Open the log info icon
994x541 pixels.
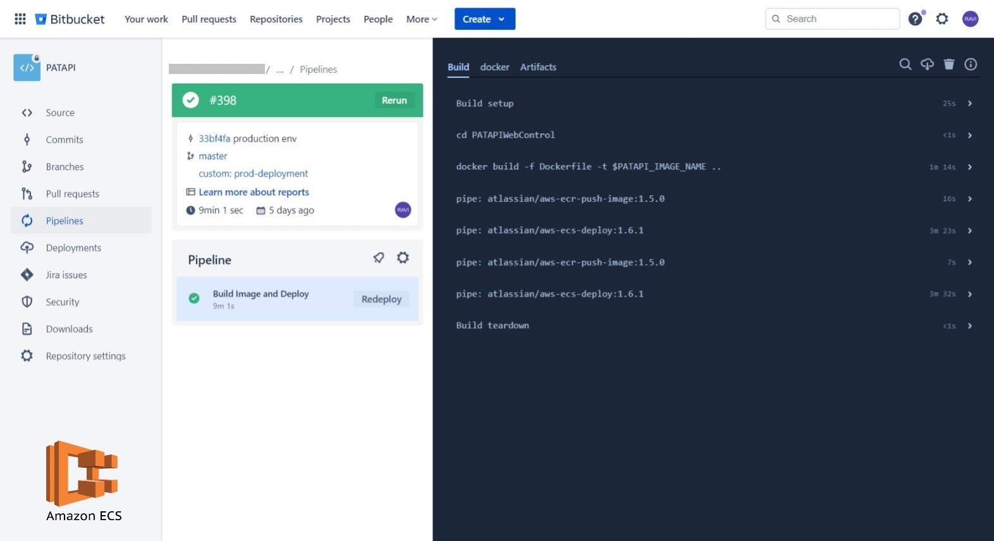pos(971,64)
